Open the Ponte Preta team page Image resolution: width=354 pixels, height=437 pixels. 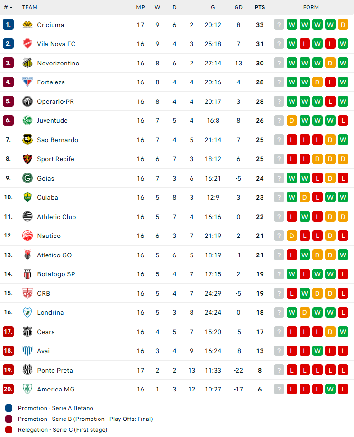pyautogui.click(x=55, y=370)
